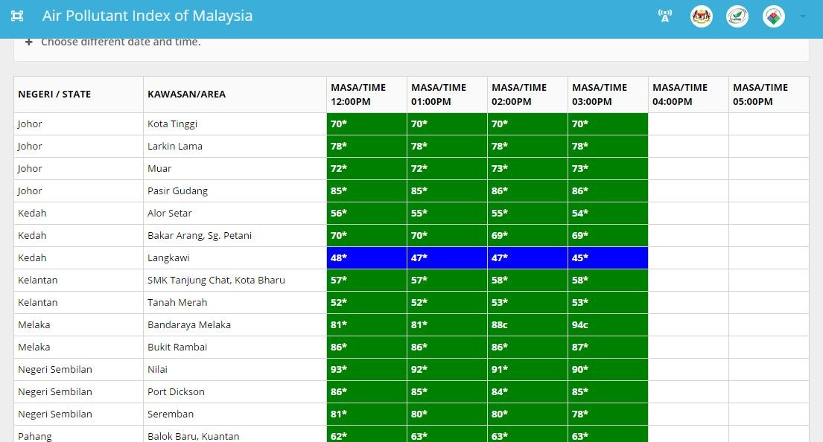Click the Bakar Arang, Sg. Petani cell
Viewport: 823px width, 442px height.
tap(235, 235)
